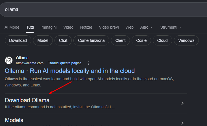Select the Tutti tab

point(30,27)
